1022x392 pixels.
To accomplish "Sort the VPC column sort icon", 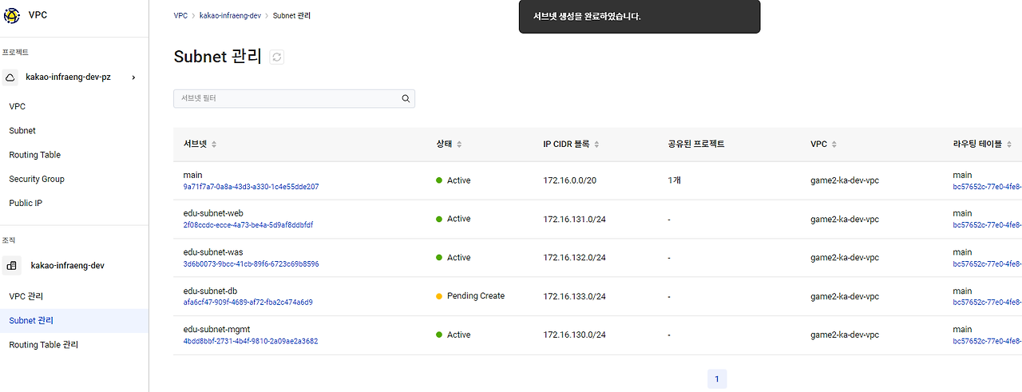I will (x=834, y=145).
